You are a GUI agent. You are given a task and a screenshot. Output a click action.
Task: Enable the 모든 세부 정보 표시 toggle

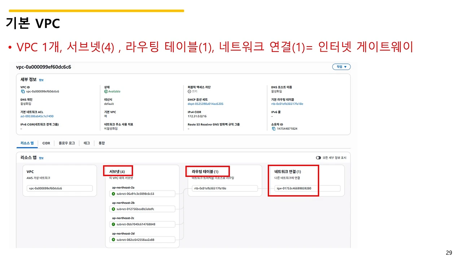tap(318, 157)
